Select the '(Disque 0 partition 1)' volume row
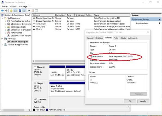 pos(81,18)
